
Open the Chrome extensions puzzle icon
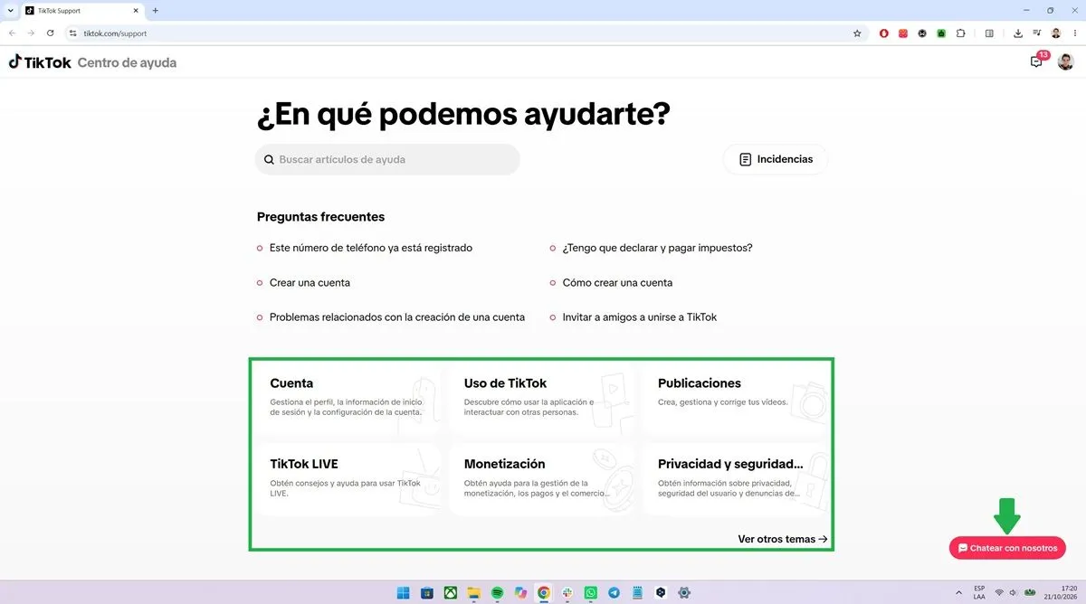point(960,33)
